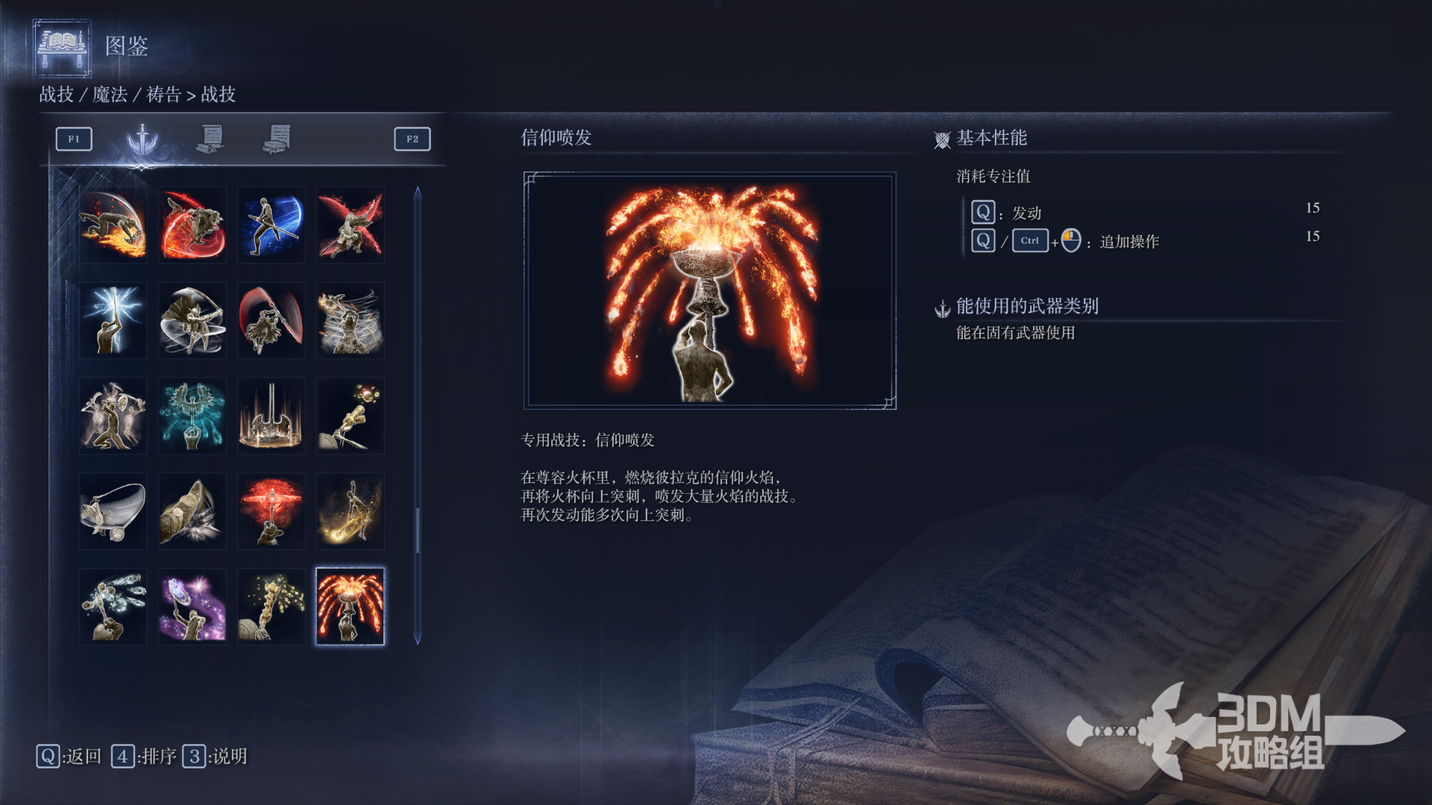1432x805 pixels.
Task: Select the sword skills category tab
Action: click(142, 139)
